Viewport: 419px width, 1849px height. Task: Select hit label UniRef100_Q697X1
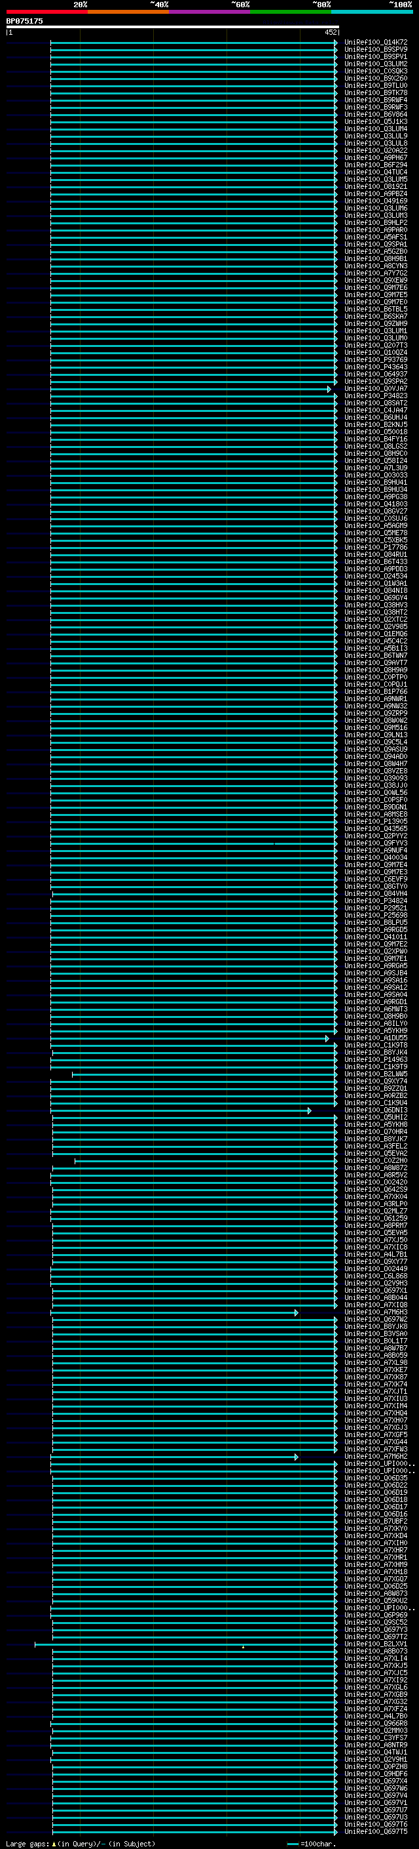[x=375, y=1291]
